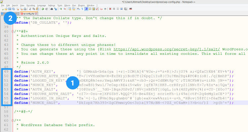The width and height of the screenshot is (248, 132).
Task: Click the Function List toolbar icon
Action: coord(98,9)
